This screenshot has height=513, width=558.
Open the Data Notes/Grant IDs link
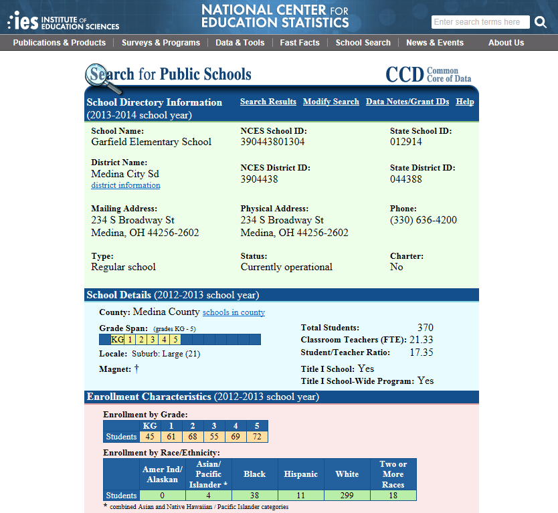(x=407, y=102)
